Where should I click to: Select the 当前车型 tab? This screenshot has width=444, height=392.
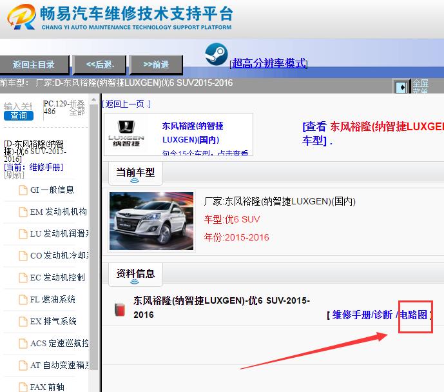click(135, 173)
